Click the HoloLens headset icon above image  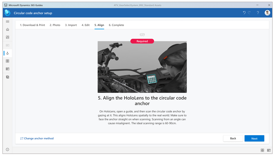pyautogui.click(x=142, y=35)
